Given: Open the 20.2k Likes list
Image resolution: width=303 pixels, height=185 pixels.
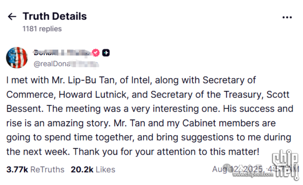Looking at the screenshot, I should tap(93, 170).
